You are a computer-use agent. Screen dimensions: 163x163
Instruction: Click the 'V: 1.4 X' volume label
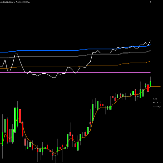point(157,103)
